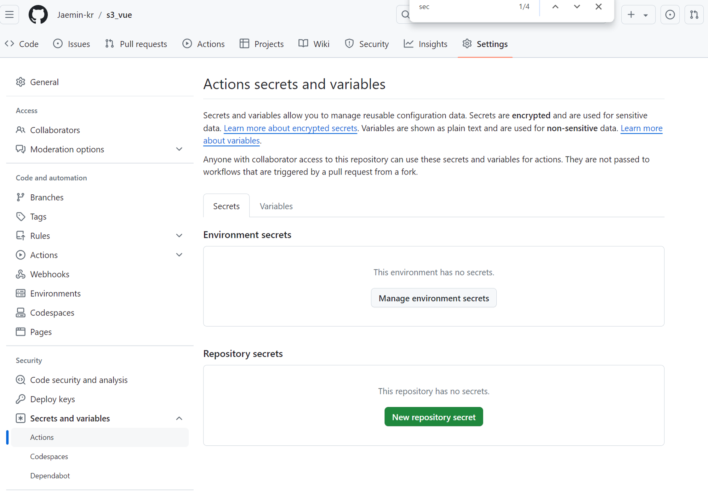
Task: Expand the Rules sidebar section
Action: [x=179, y=236]
